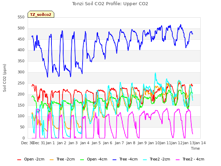Click the 'Jan 14' x-axis date label

click(200, 143)
